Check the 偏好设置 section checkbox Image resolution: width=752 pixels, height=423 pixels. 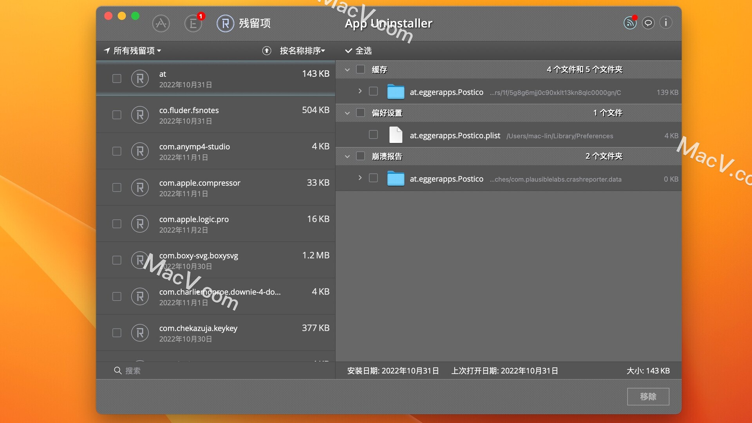360,113
